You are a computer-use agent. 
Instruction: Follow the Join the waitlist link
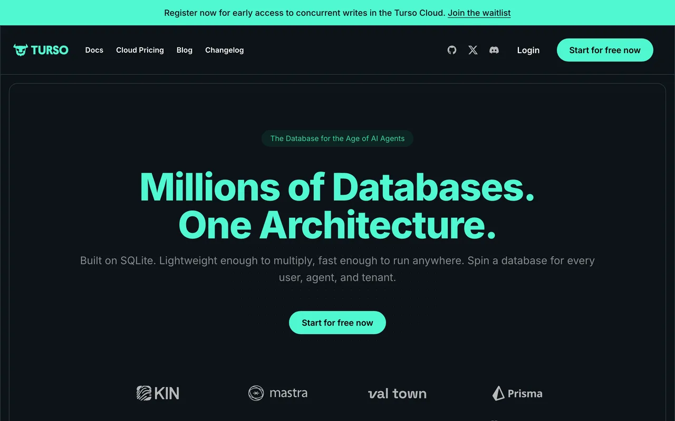pos(479,13)
